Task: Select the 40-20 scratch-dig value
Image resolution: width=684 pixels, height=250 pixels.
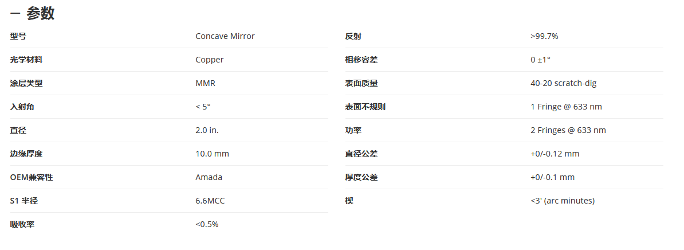Action: (x=564, y=83)
